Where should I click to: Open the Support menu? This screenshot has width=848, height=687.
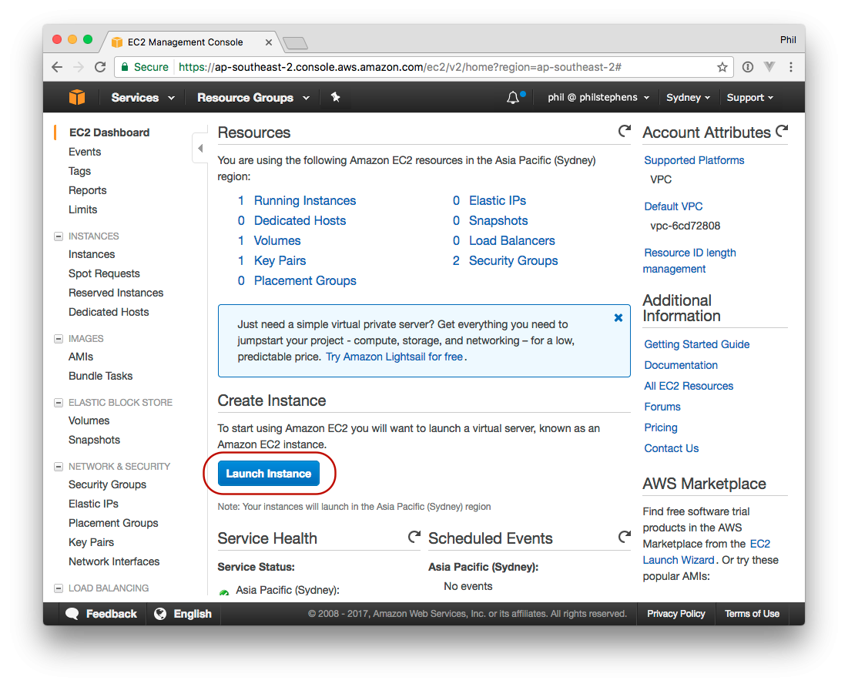pos(749,98)
